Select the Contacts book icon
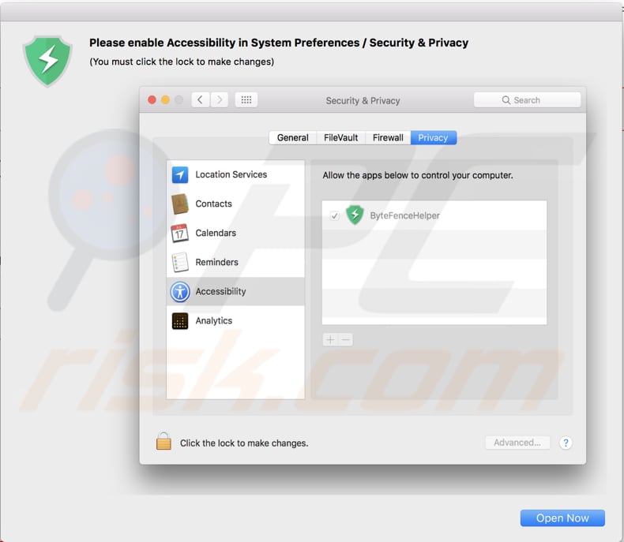This screenshot has height=542, width=624. pos(180,204)
